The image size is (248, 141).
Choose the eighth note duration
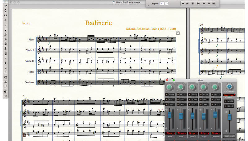coord(5,34)
